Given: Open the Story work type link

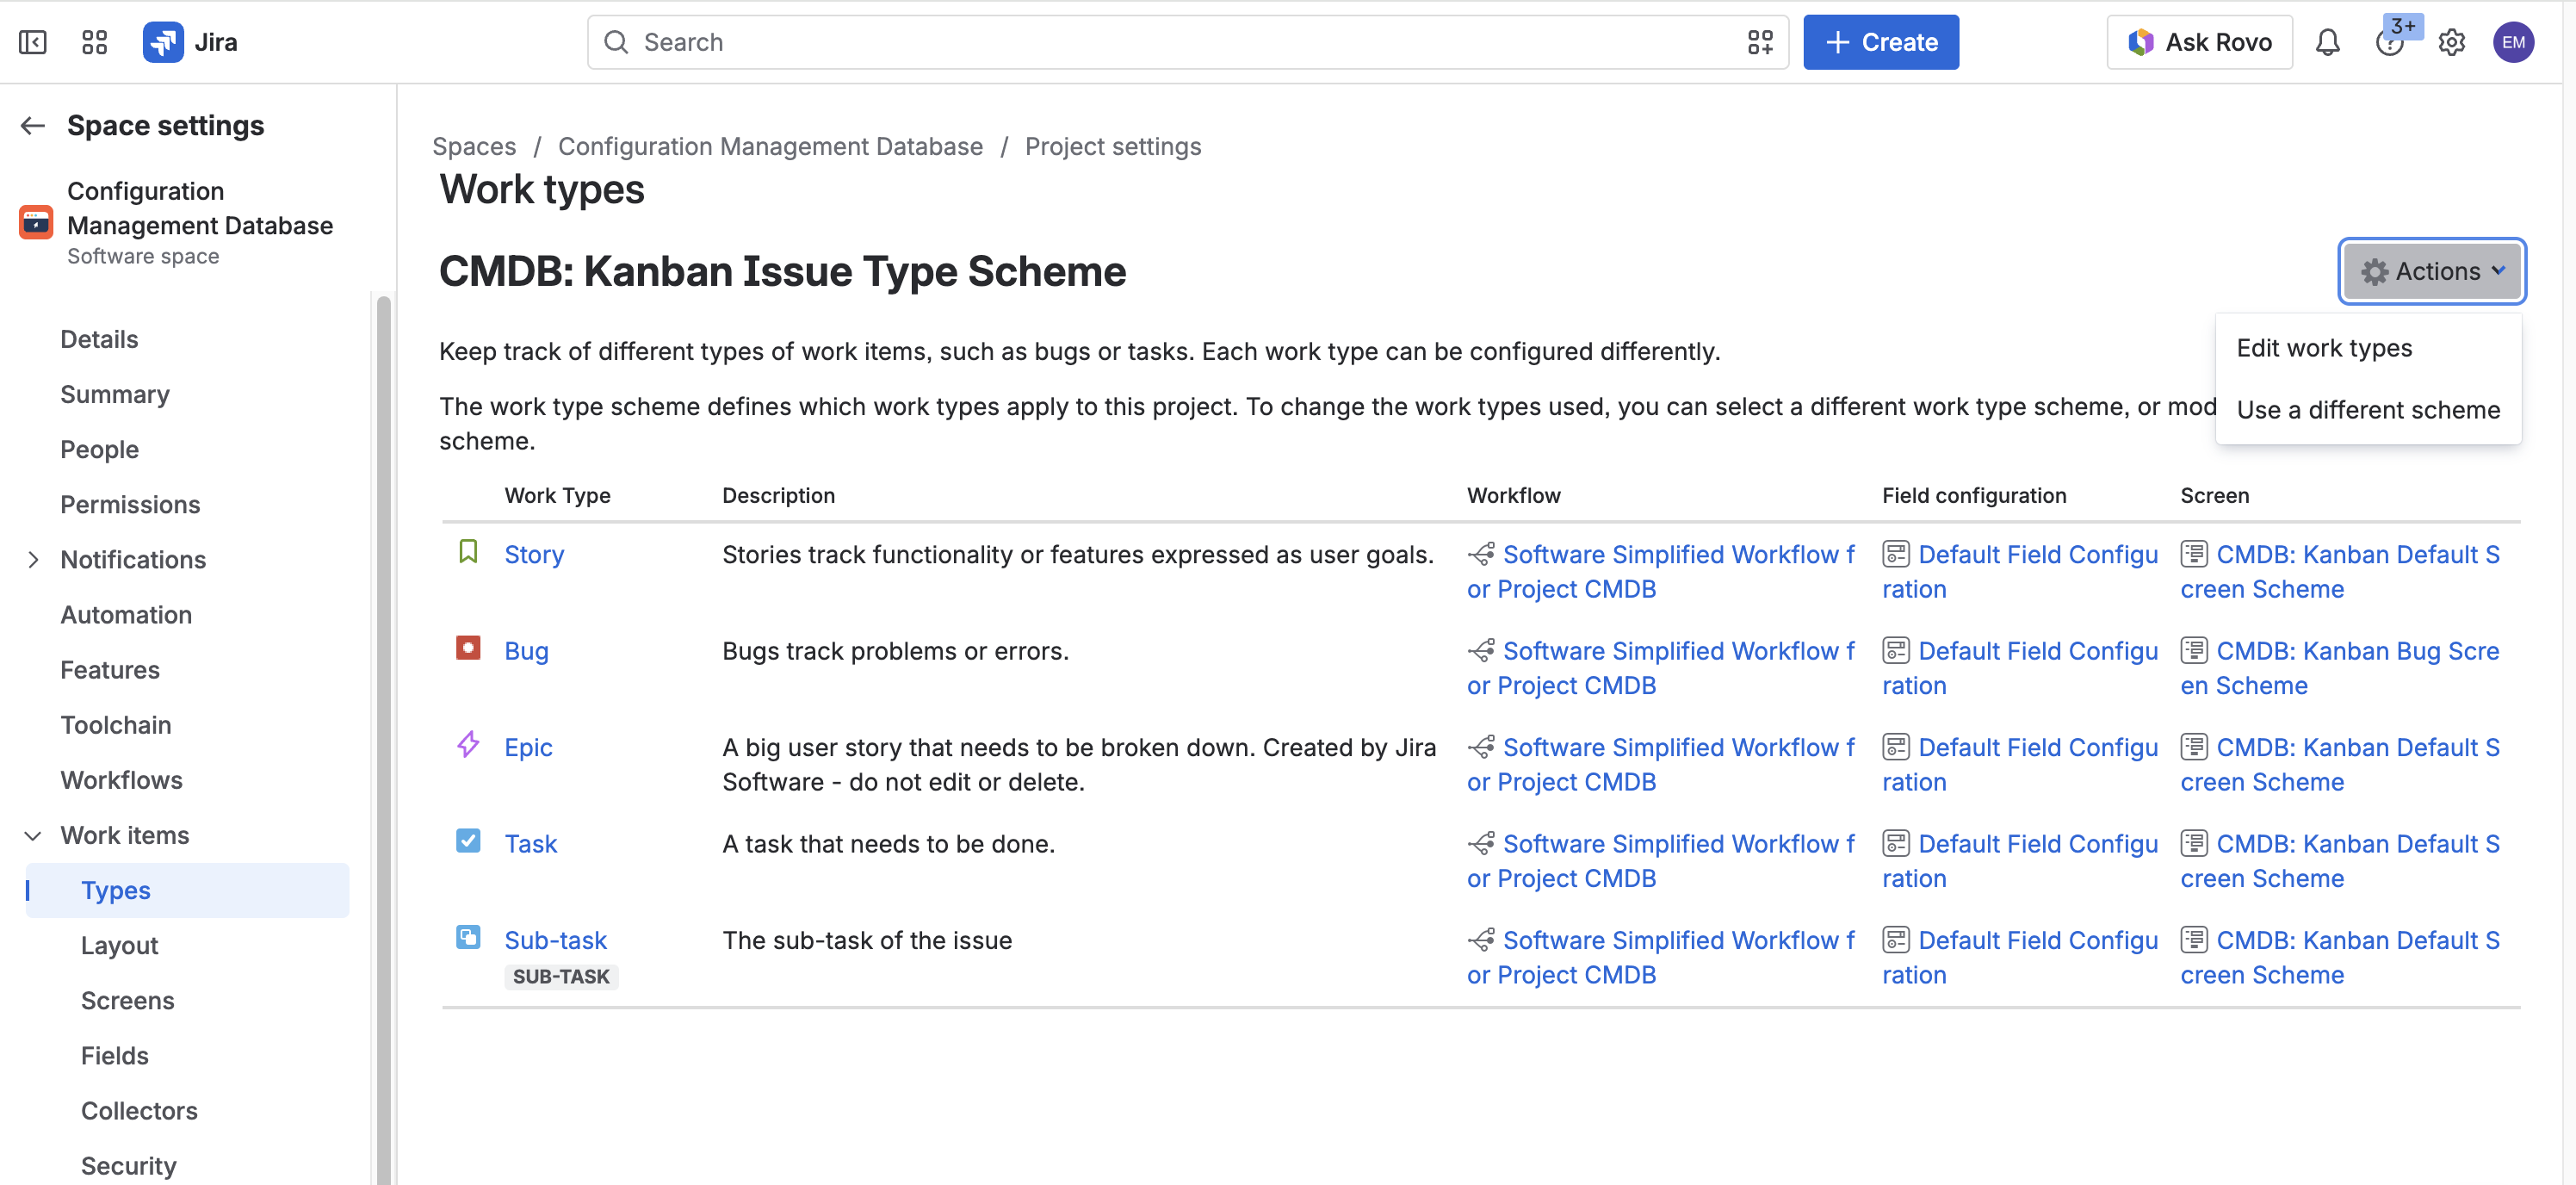Looking at the screenshot, I should click(x=534, y=554).
